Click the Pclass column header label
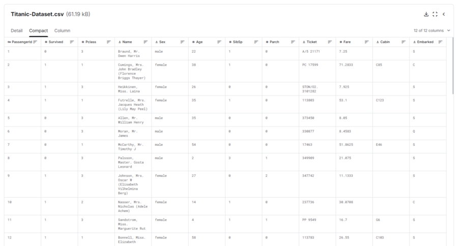Screen dimensions: 458x246 tap(91, 42)
